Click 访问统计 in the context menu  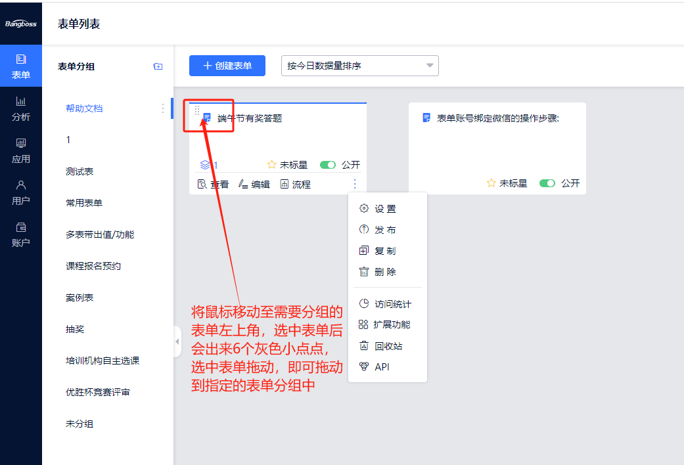(x=392, y=304)
